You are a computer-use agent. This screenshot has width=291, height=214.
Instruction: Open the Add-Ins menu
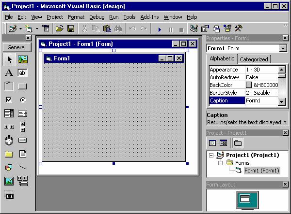(149, 17)
